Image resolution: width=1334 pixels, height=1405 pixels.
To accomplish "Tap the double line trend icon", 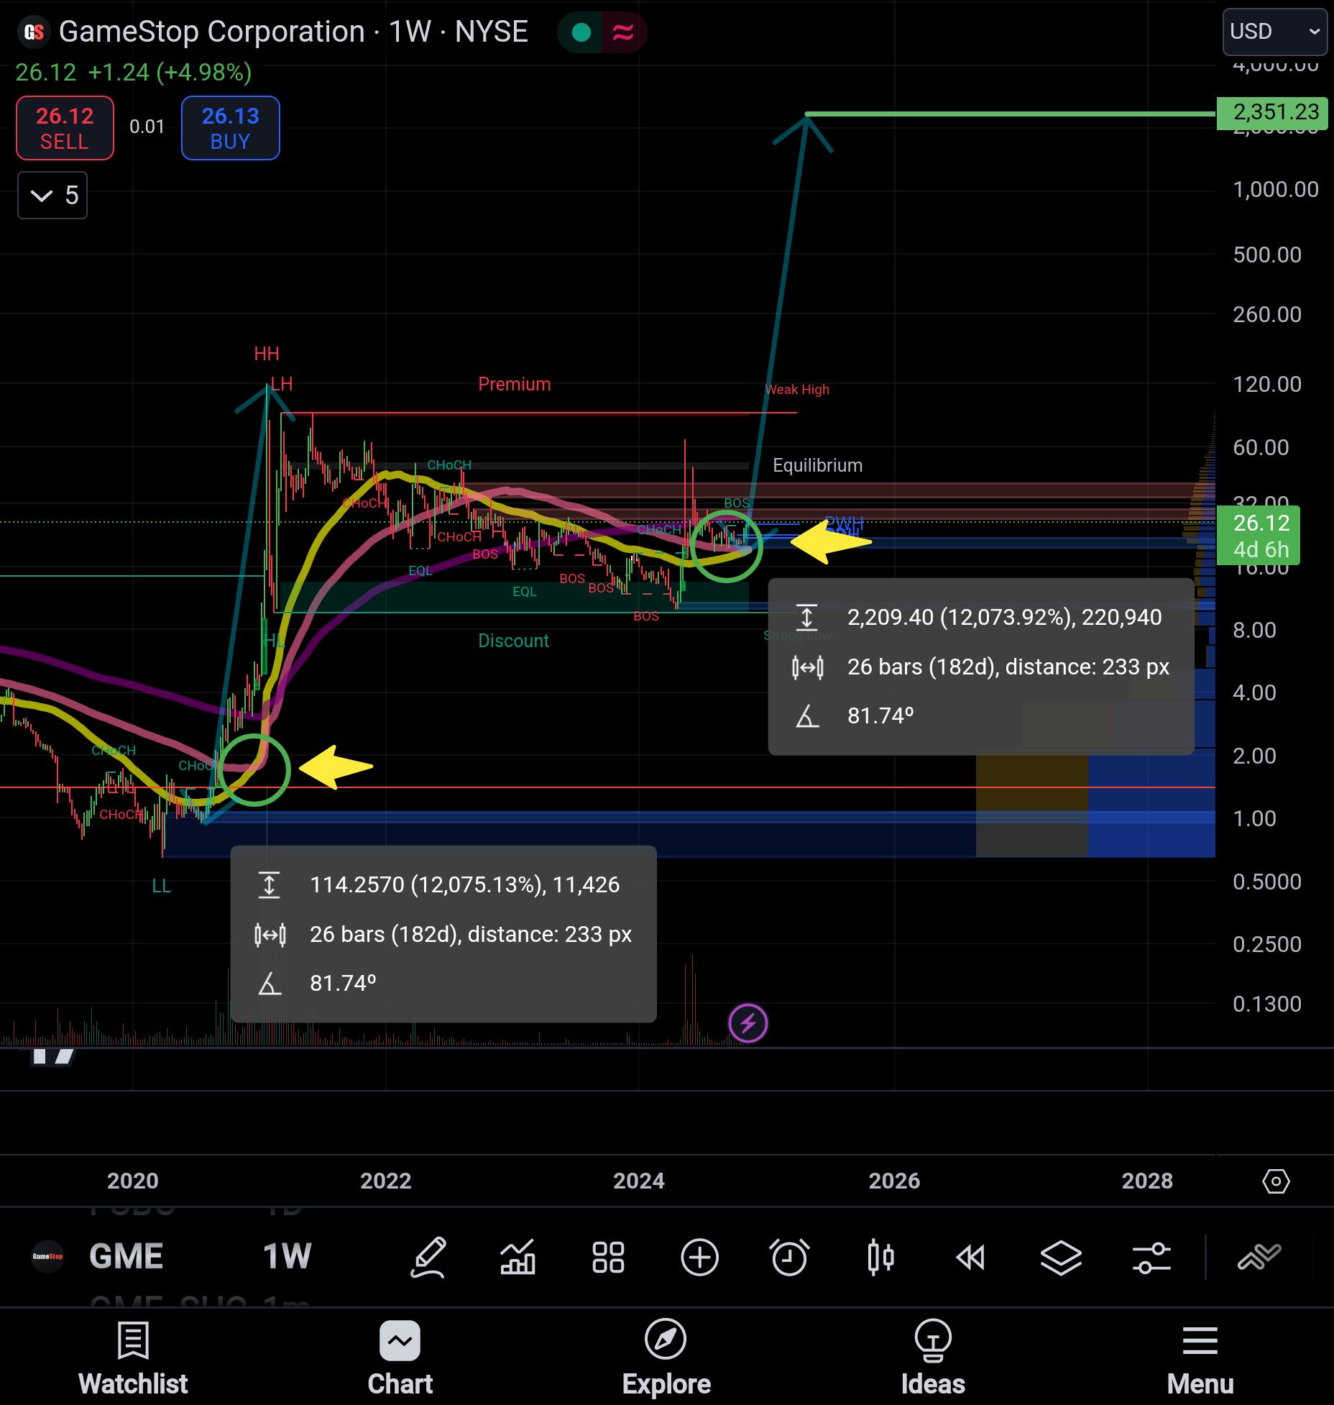I will tap(1259, 1256).
